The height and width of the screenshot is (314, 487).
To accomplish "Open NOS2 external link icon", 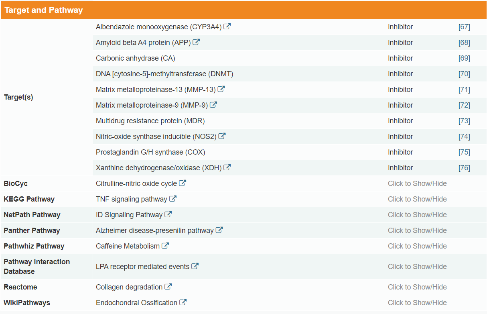I will pyautogui.click(x=222, y=136).
